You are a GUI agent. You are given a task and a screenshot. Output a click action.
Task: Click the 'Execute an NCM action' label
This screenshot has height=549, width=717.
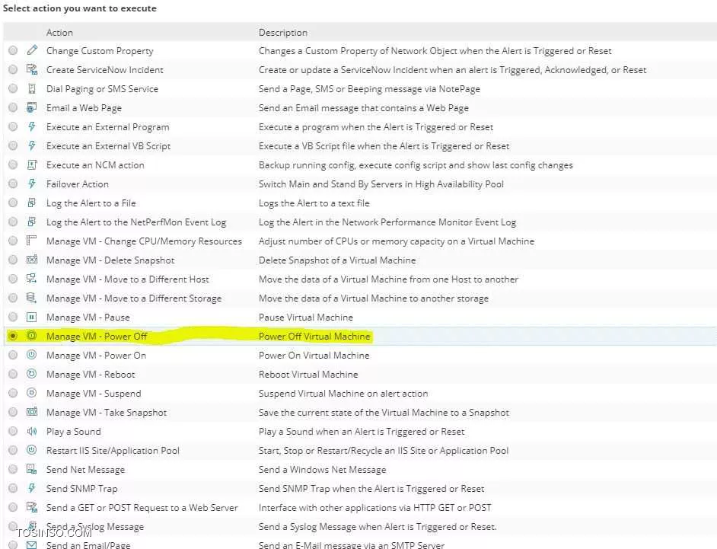tap(95, 164)
